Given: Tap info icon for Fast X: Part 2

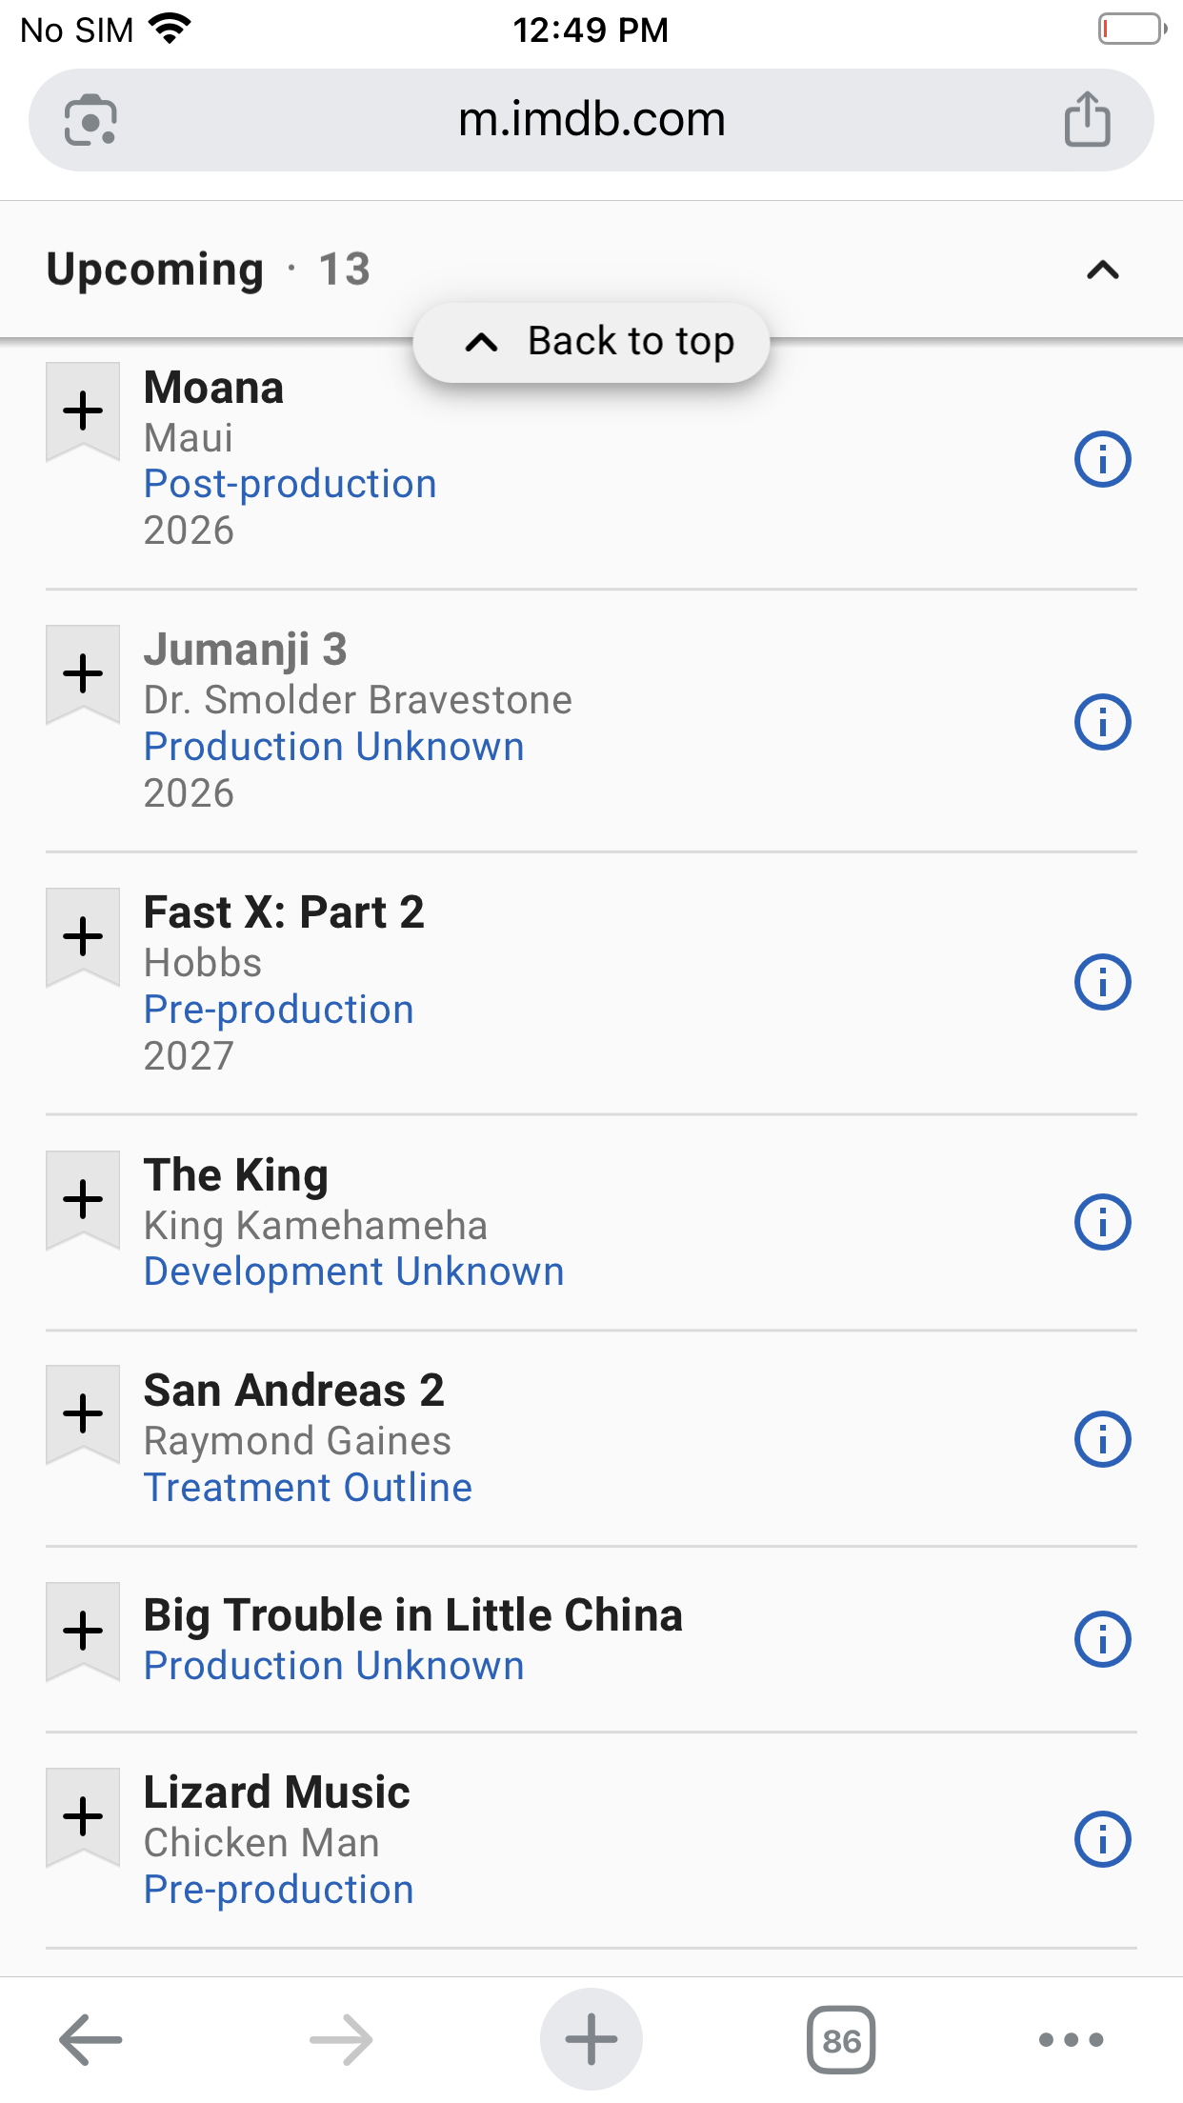Looking at the screenshot, I should [x=1102, y=982].
